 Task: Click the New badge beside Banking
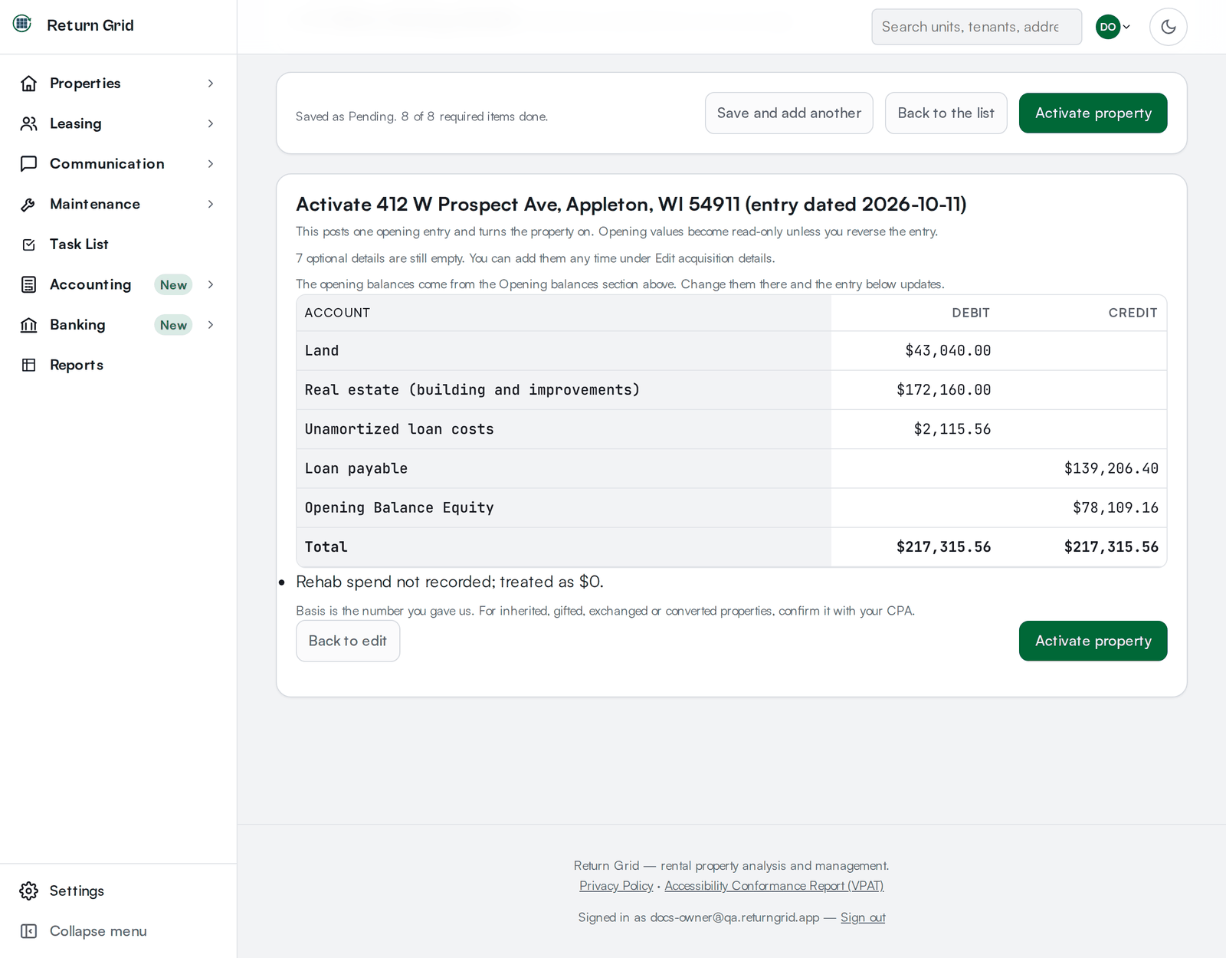coord(173,325)
